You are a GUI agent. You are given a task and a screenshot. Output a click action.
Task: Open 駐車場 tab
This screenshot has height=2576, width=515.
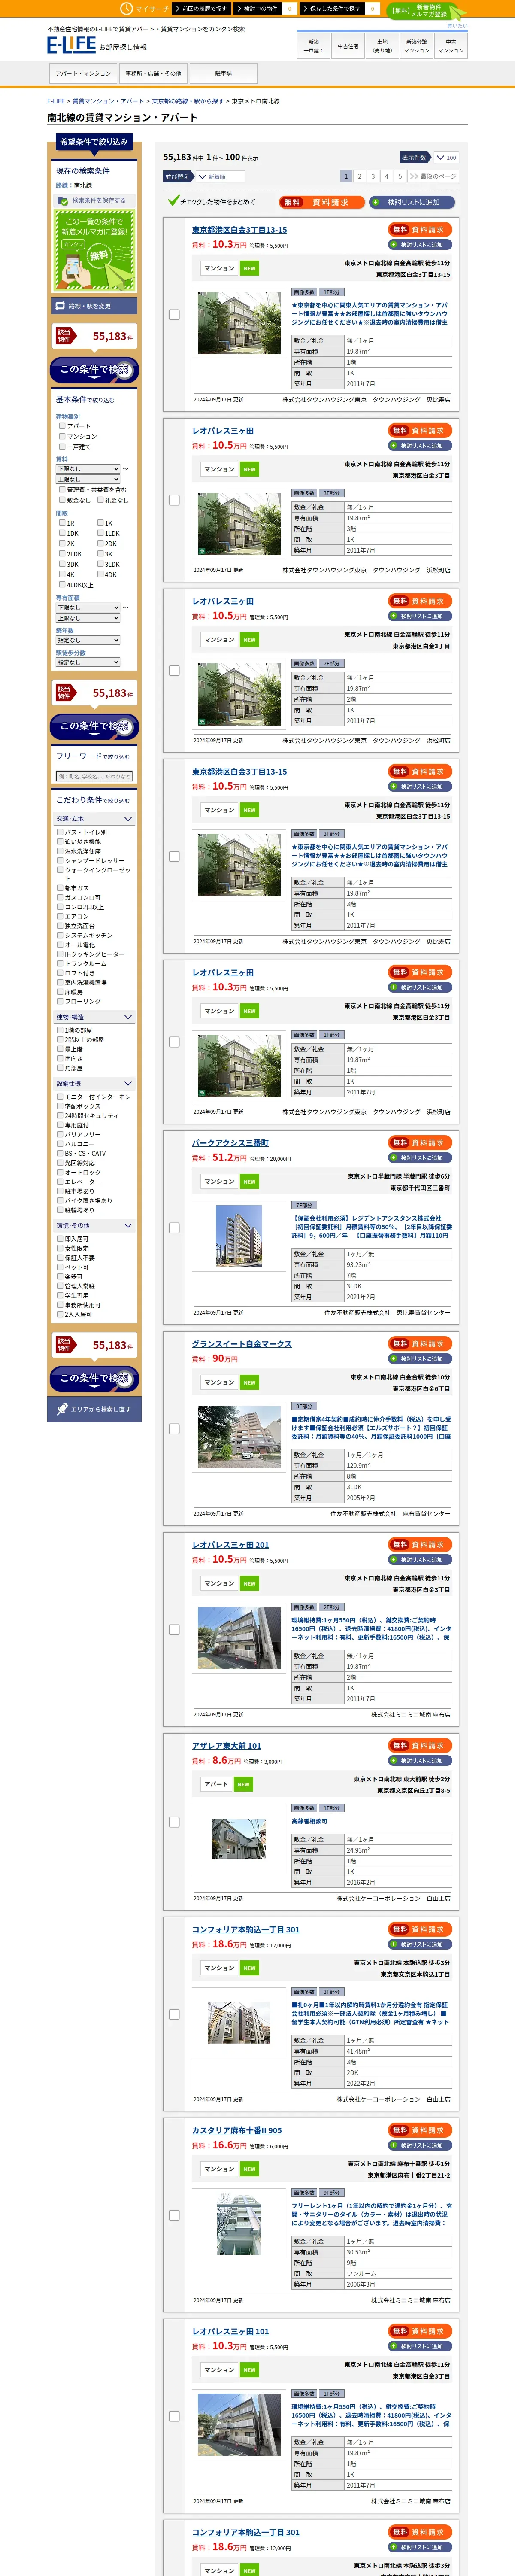point(223,73)
